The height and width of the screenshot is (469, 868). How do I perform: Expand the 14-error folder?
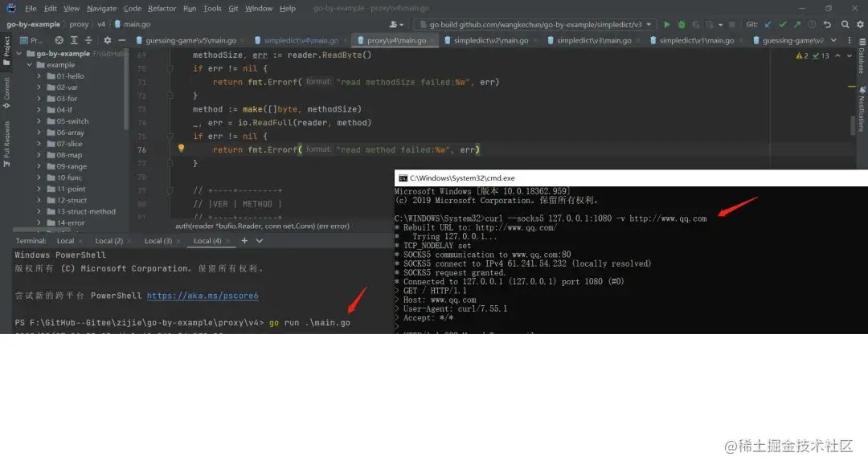(39, 223)
